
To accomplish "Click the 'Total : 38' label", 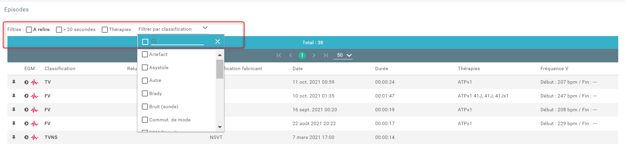I will [313, 42].
